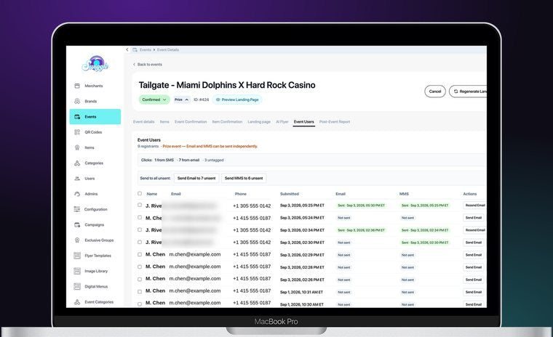The image size is (553, 337).
Task: Send Email for the 02:29 PM row
Action: click(473, 255)
